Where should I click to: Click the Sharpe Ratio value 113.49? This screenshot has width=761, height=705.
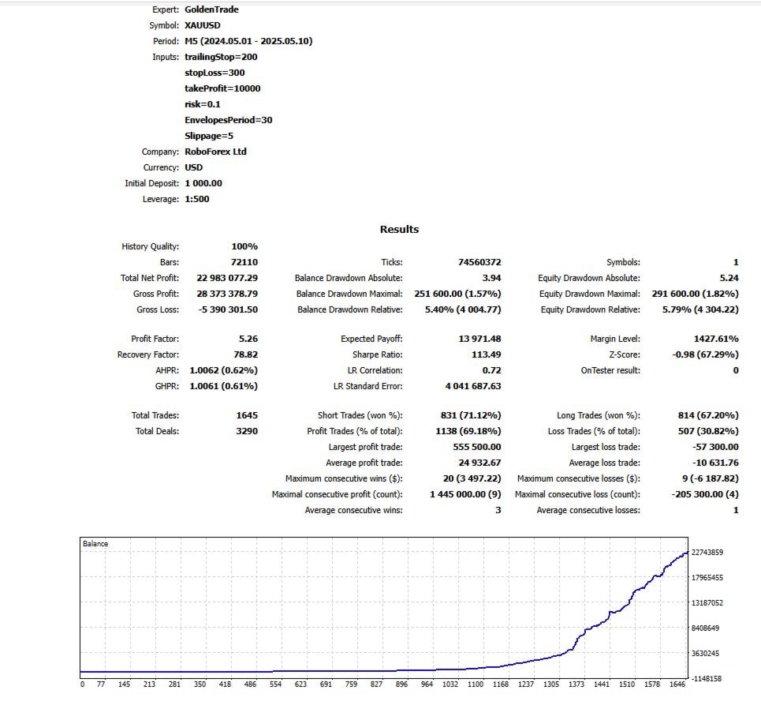[487, 354]
